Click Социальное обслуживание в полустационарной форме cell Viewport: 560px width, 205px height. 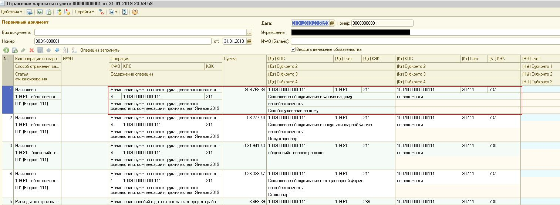coord(331,125)
